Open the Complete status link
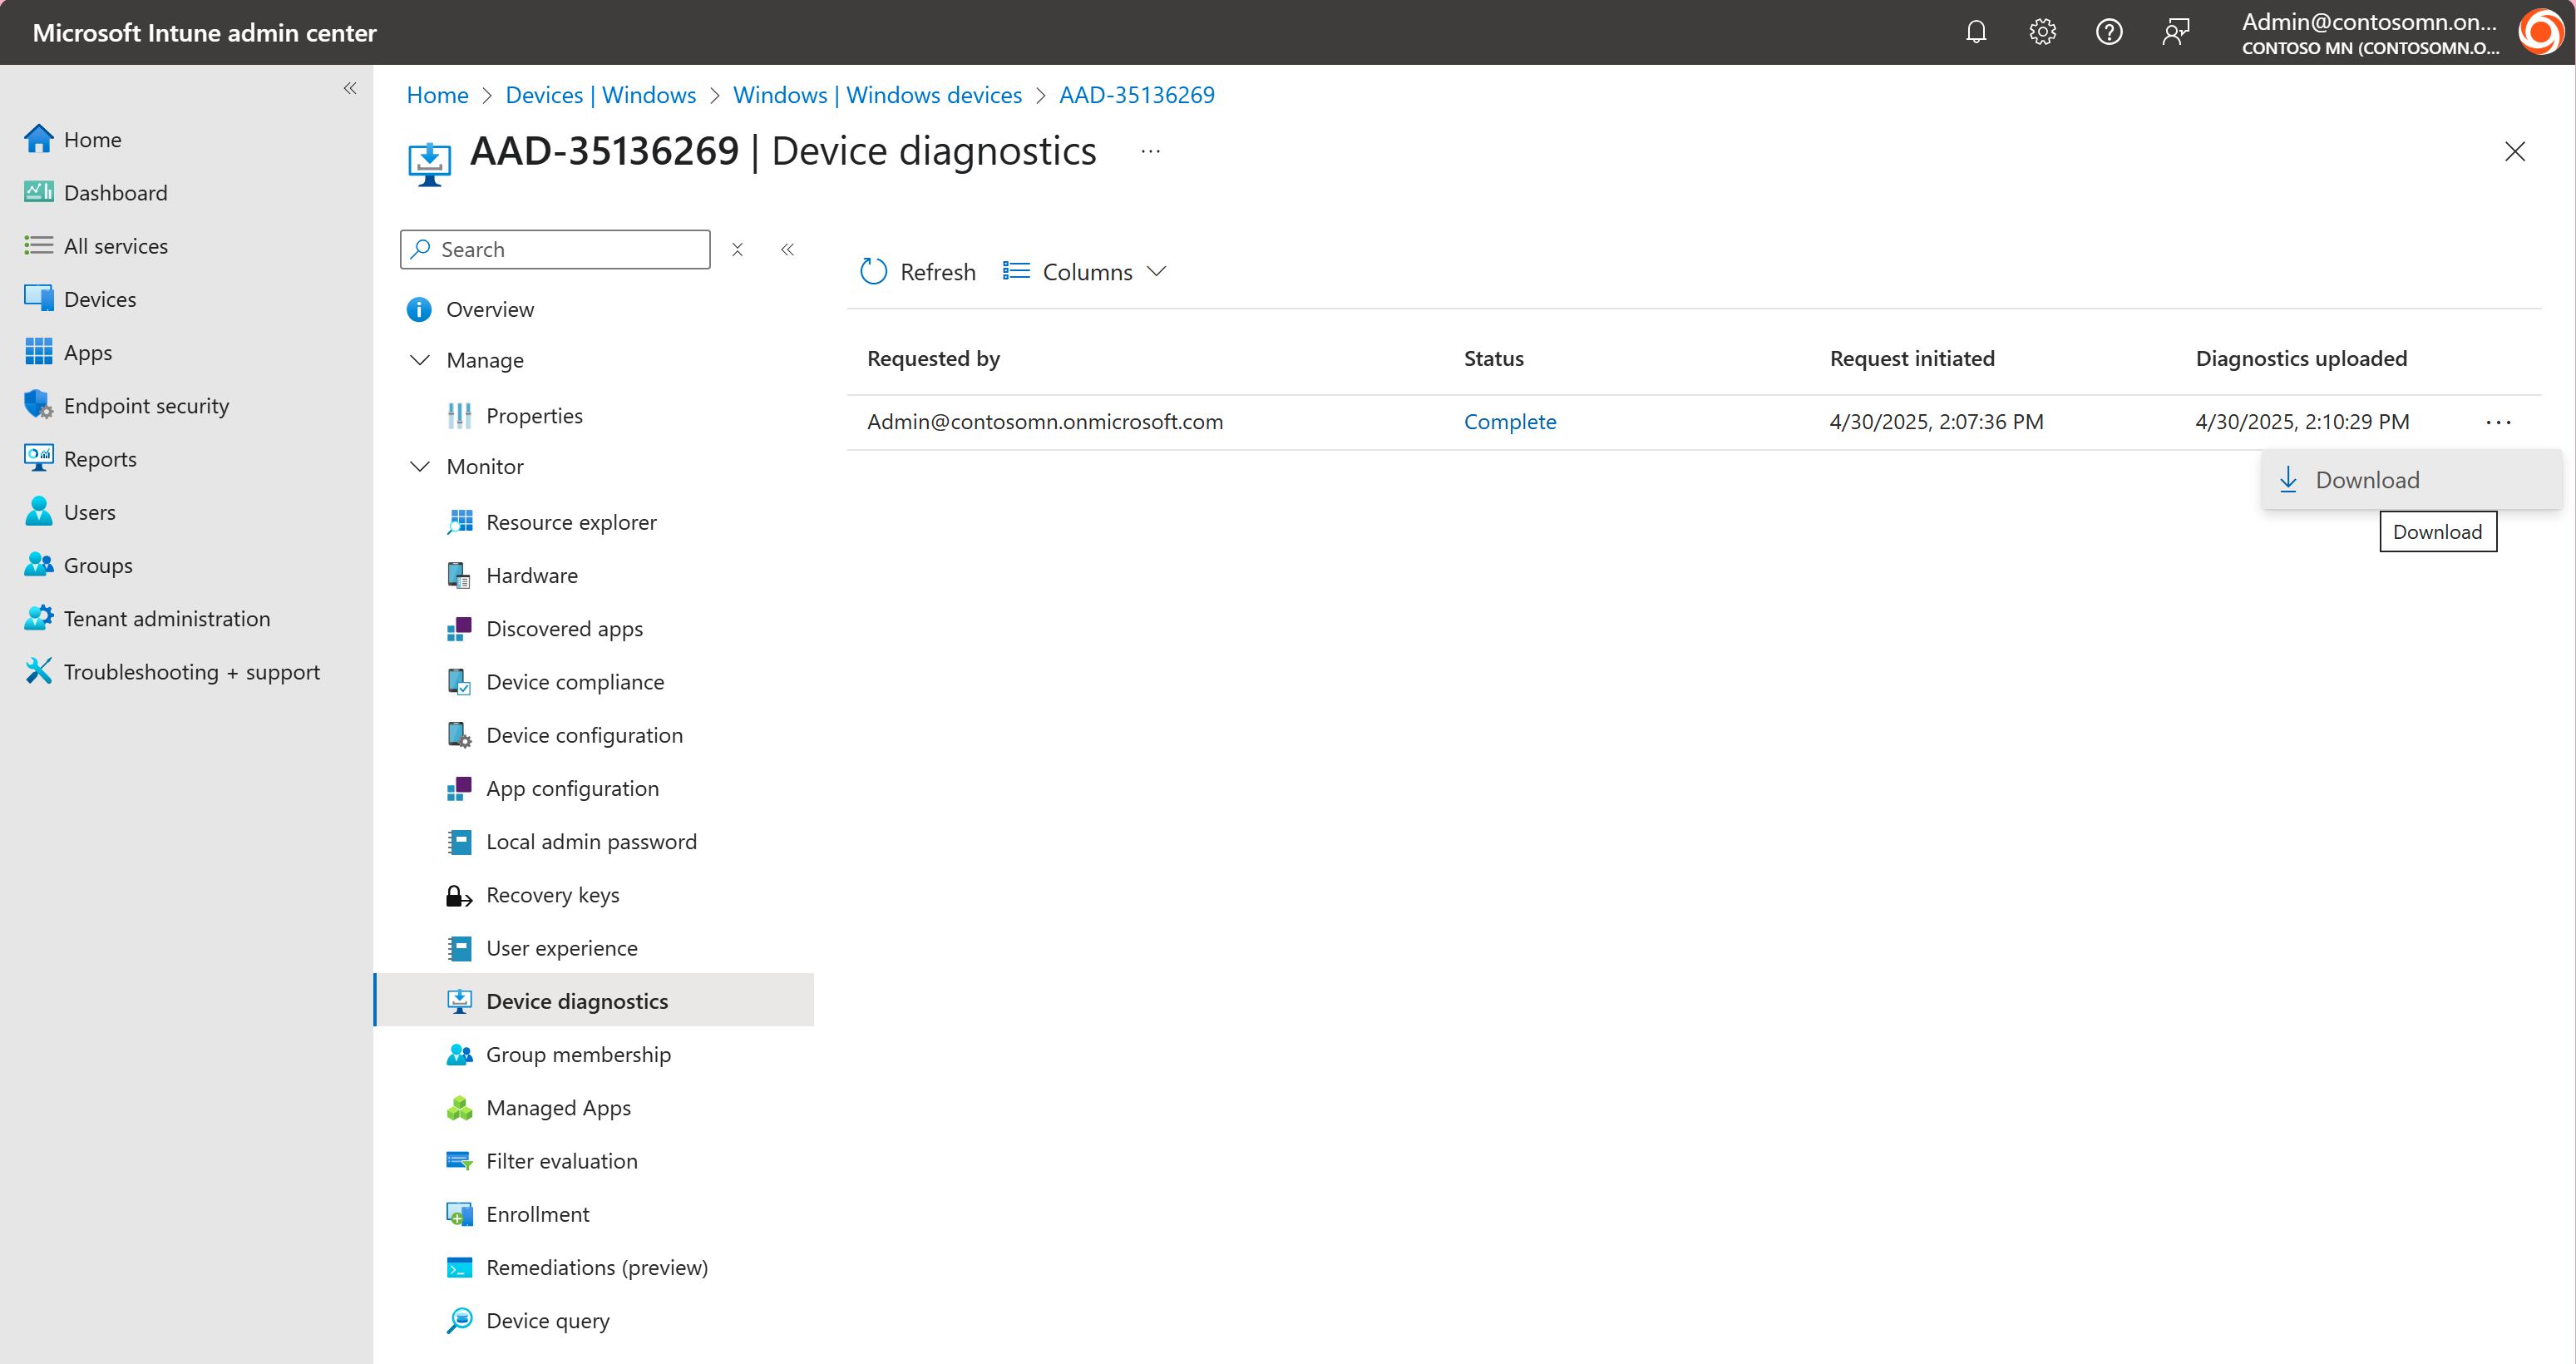Image resolution: width=2576 pixels, height=1364 pixels. click(1510, 421)
